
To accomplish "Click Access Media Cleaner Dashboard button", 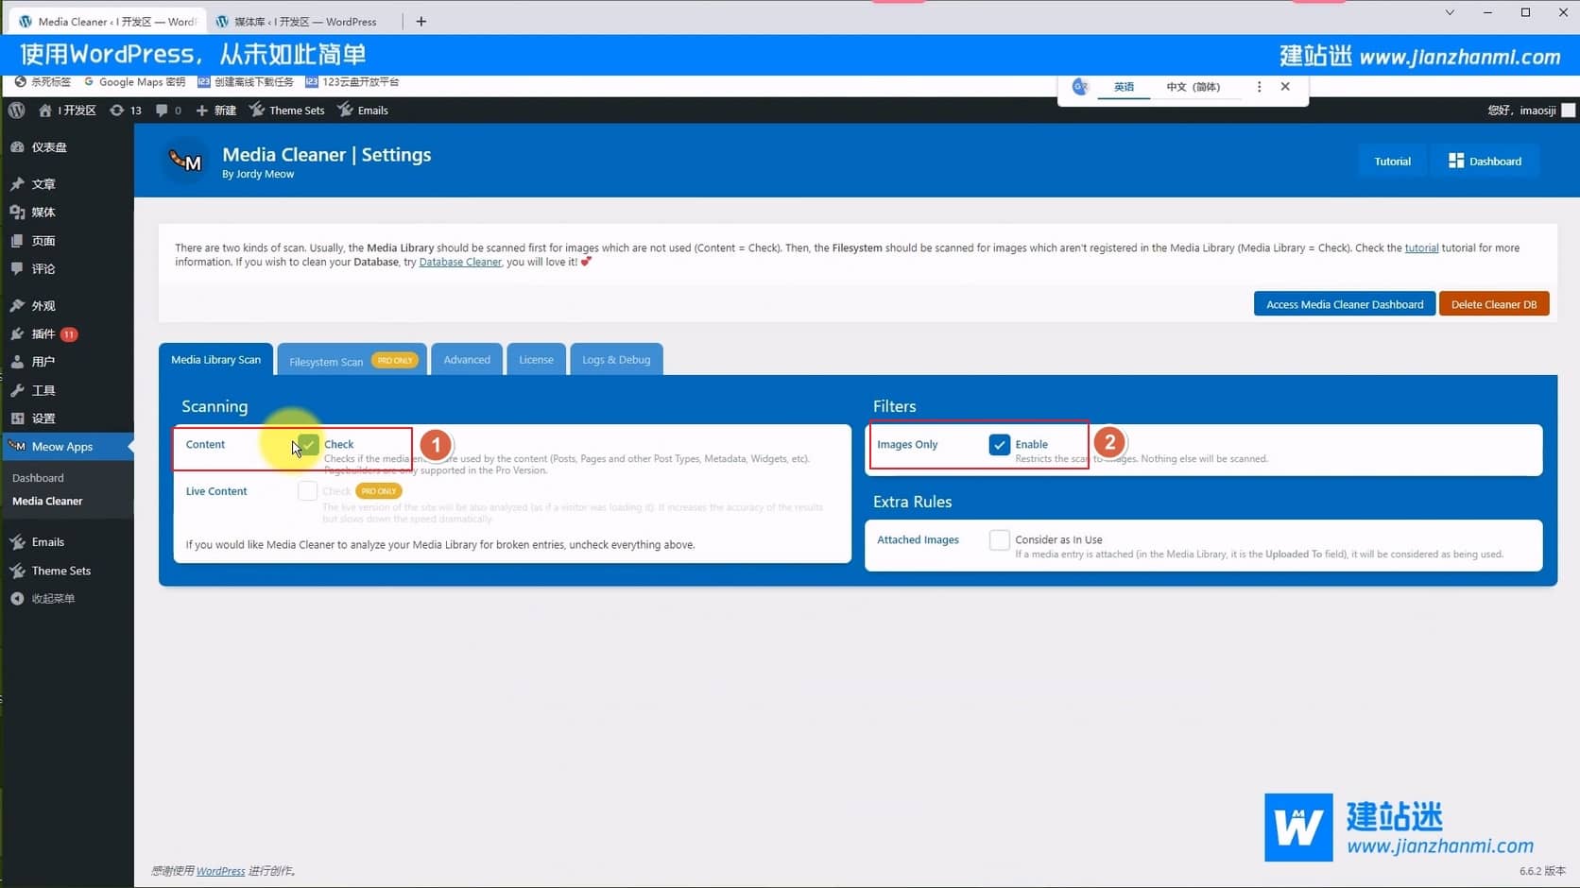I will click(x=1344, y=304).
